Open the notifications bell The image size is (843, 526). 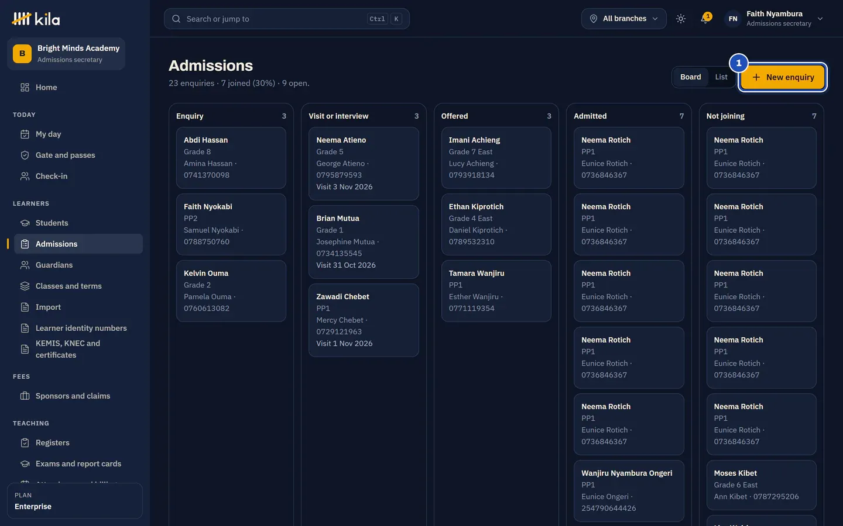click(x=705, y=19)
